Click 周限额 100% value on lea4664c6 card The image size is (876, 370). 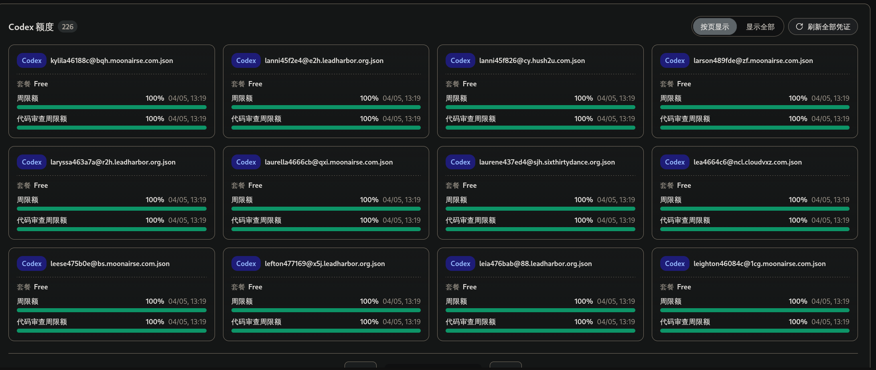pyautogui.click(x=798, y=200)
